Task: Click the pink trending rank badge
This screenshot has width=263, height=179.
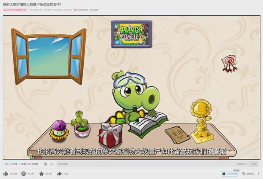Action: pos(15,10)
